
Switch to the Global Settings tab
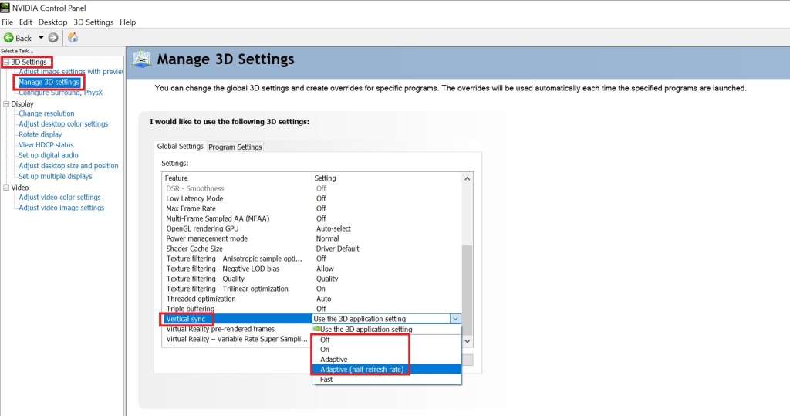tap(180, 146)
